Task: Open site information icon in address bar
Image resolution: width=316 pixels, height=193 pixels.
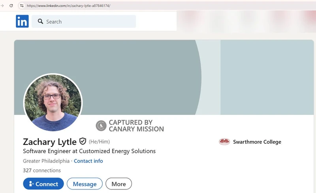Action: coord(22,6)
